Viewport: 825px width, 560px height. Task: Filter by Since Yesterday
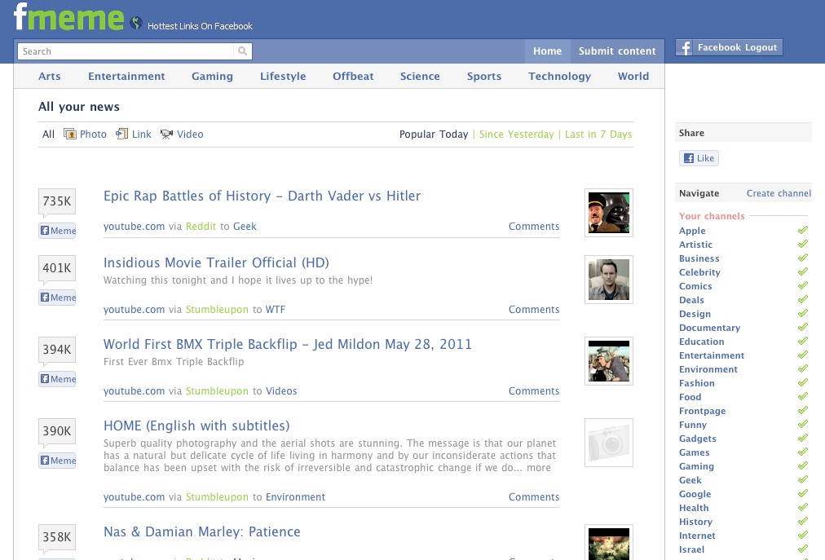coord(517,134)
